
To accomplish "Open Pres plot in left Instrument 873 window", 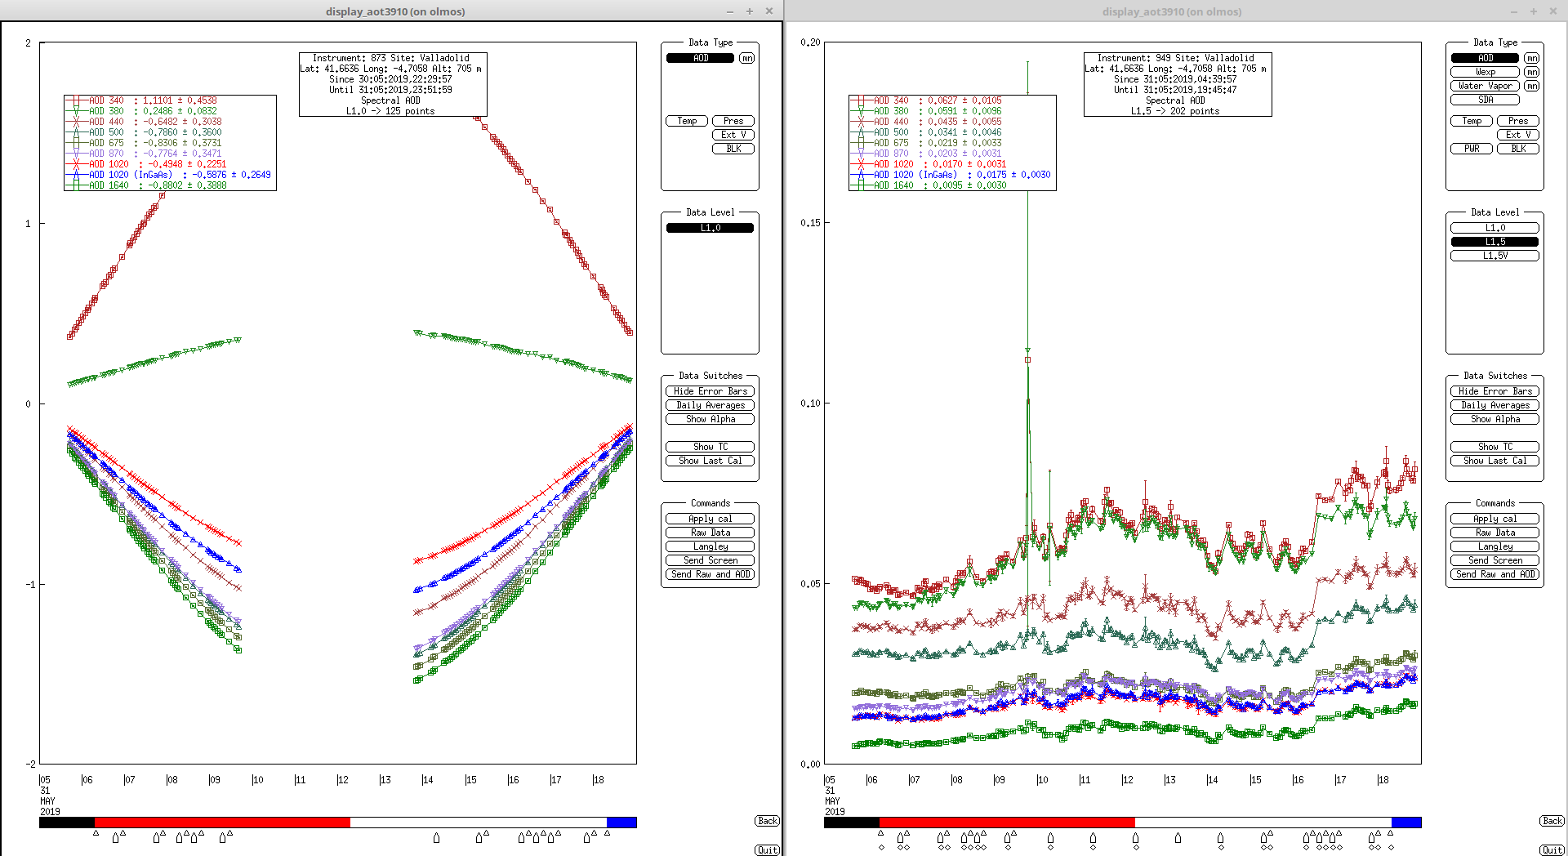I will coord(733,121).
